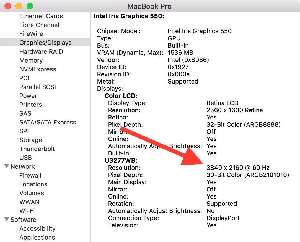300x242 pixels.
Task: Open Printers hardware entry
Action: pyautogui.click(x=31, y=105)
